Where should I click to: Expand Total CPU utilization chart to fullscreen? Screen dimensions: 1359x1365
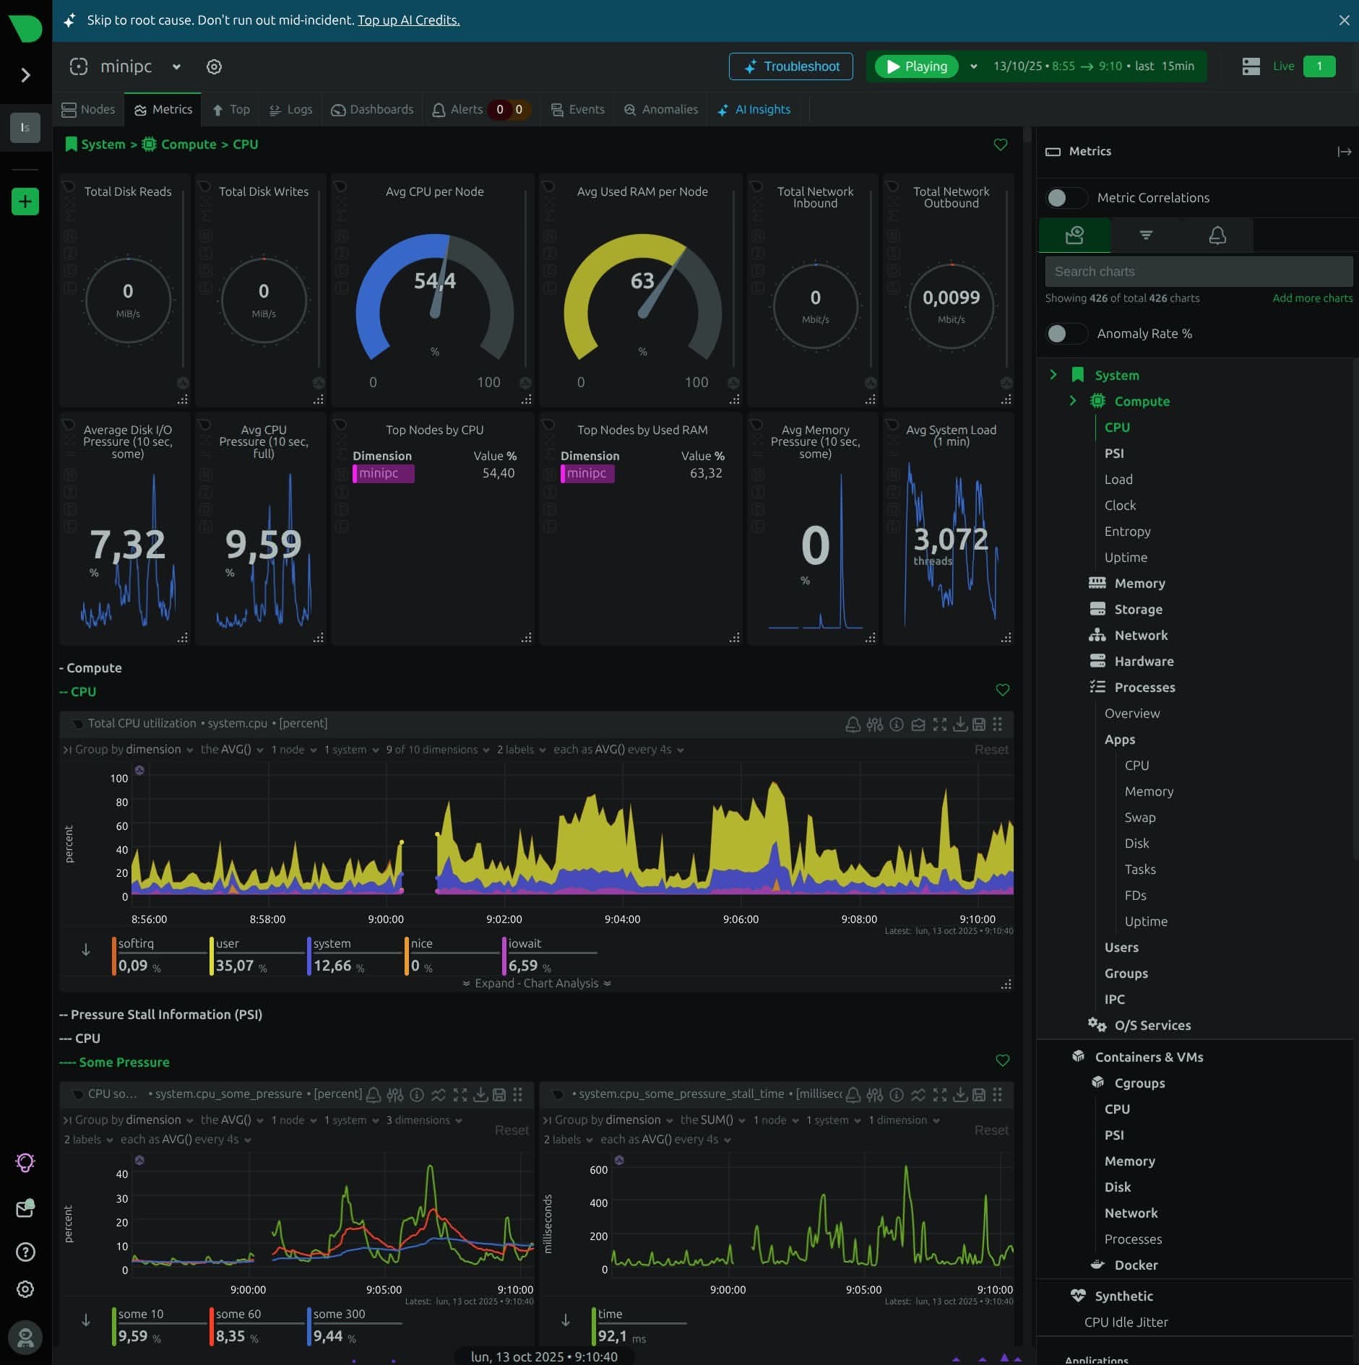coord(939,724)
